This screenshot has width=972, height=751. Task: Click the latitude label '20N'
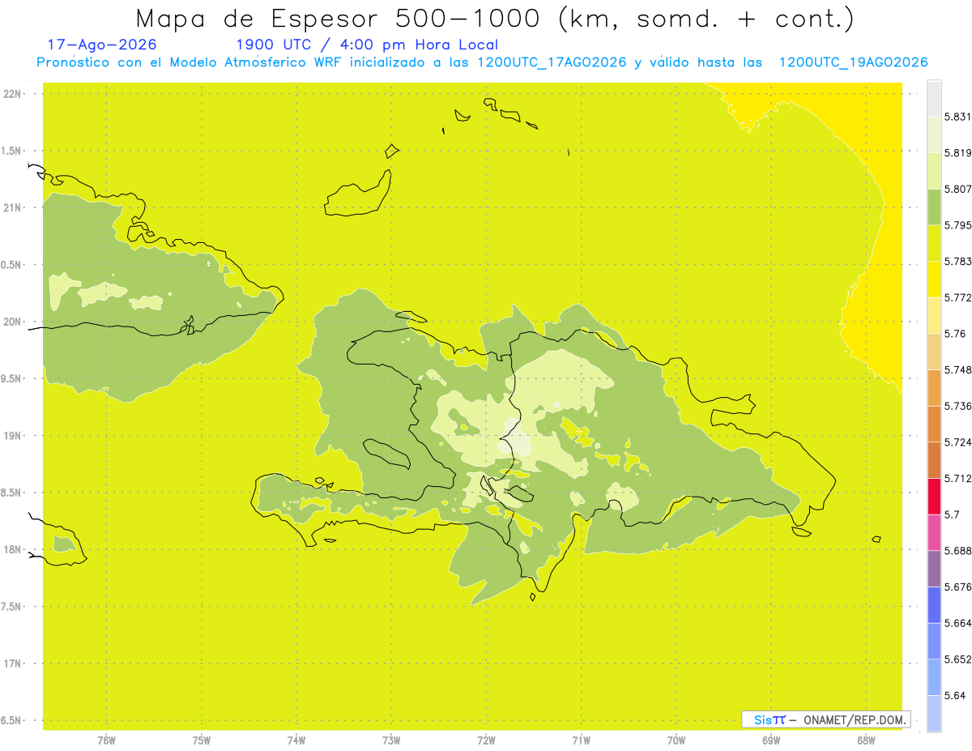pyautogui.click(x=12, y=322)
